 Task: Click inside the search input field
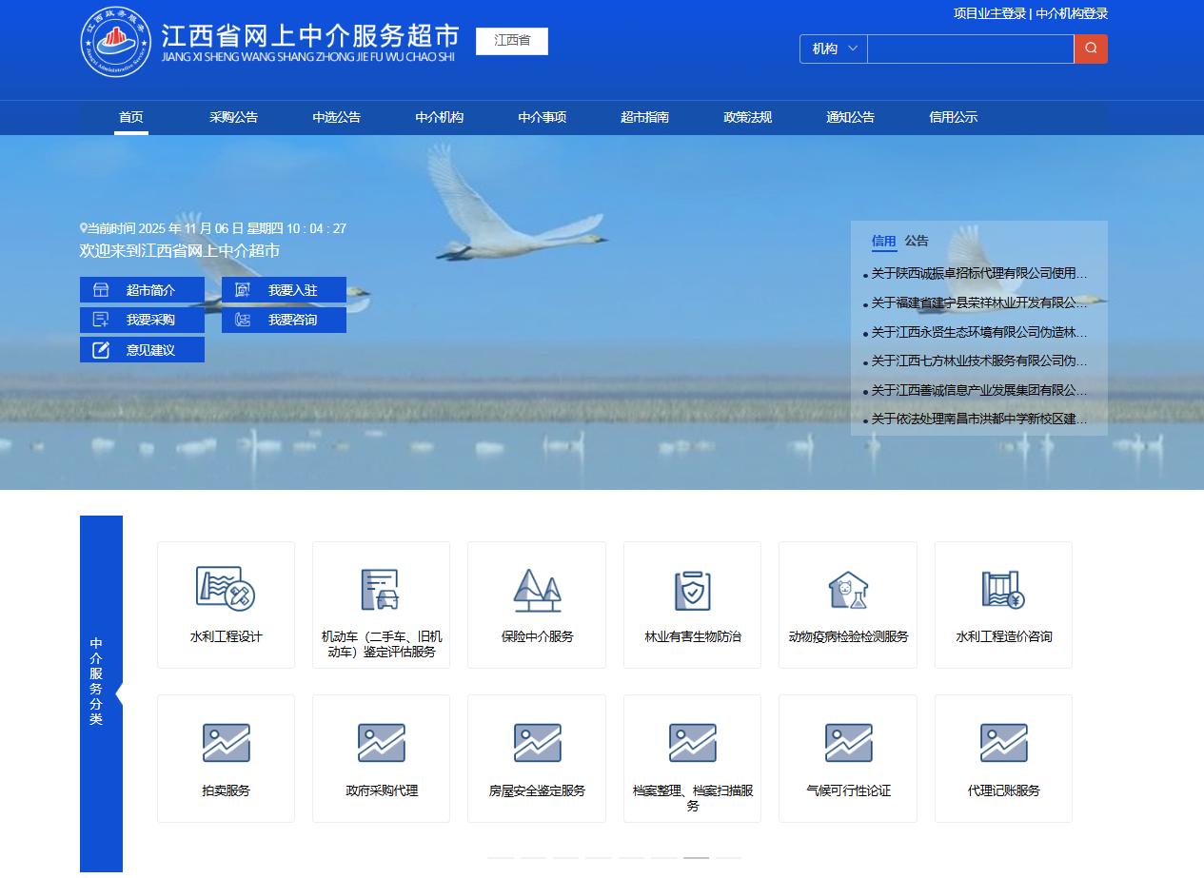pos(970,49)
